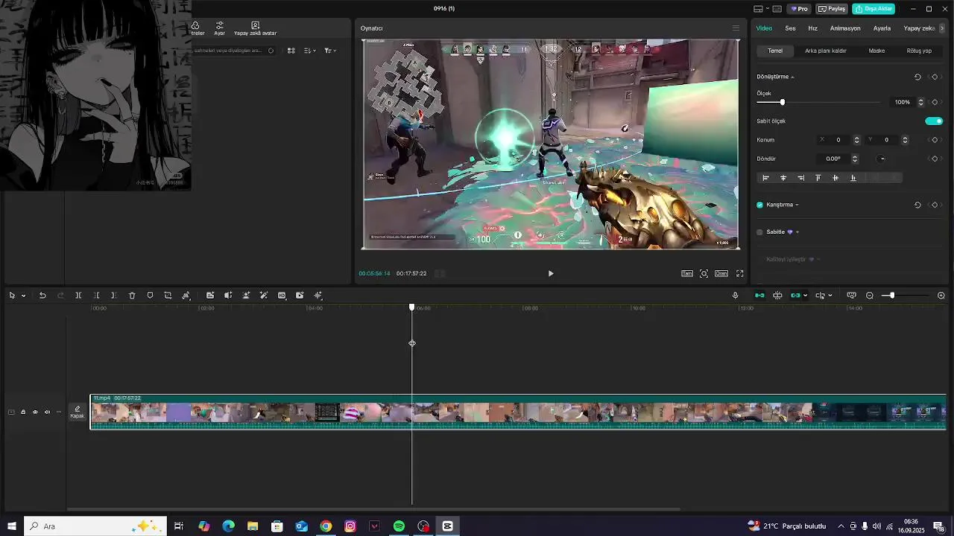
Task: Align to top icon
Action: coord(818,178)
